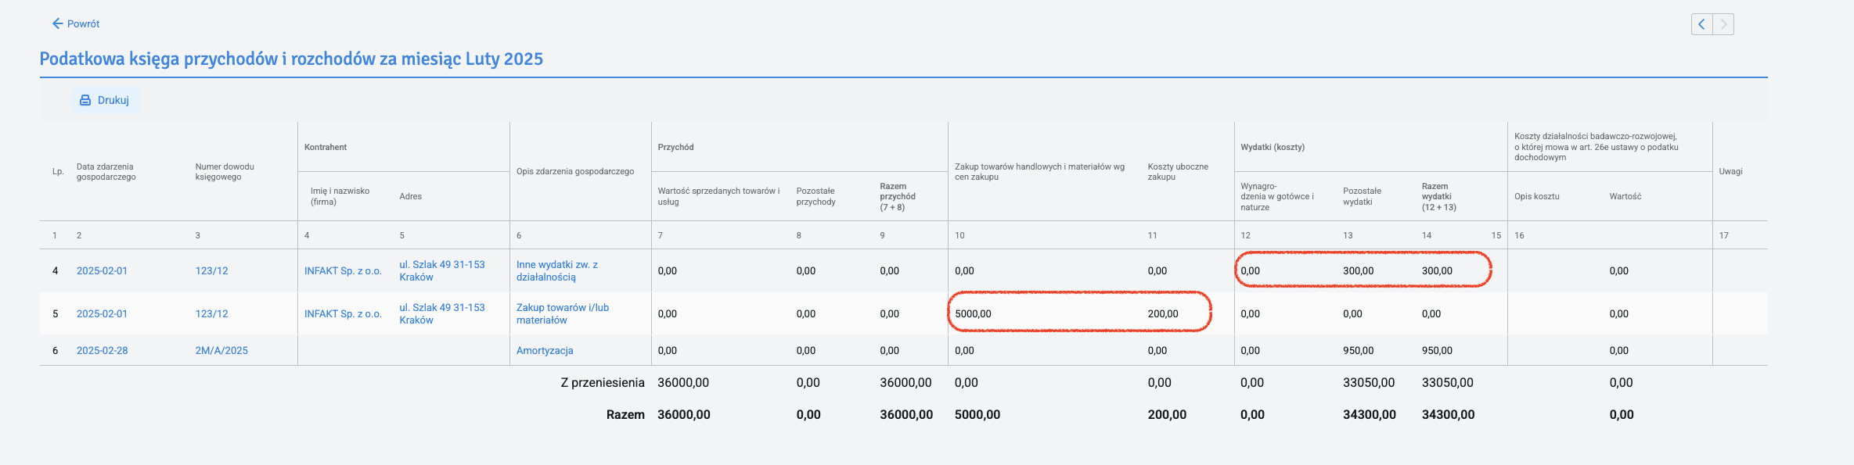Click the 'Z przeniesienia' label
Screen dimensions: 1854x465
click(x=603, y=383)
